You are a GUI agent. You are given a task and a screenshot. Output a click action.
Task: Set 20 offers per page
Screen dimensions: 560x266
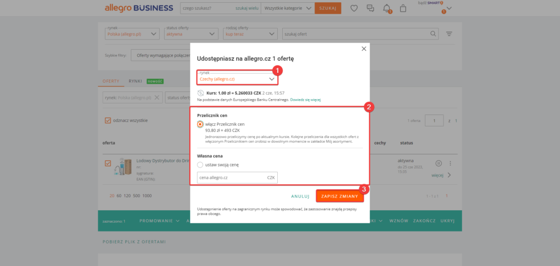[x=112, y=196]
